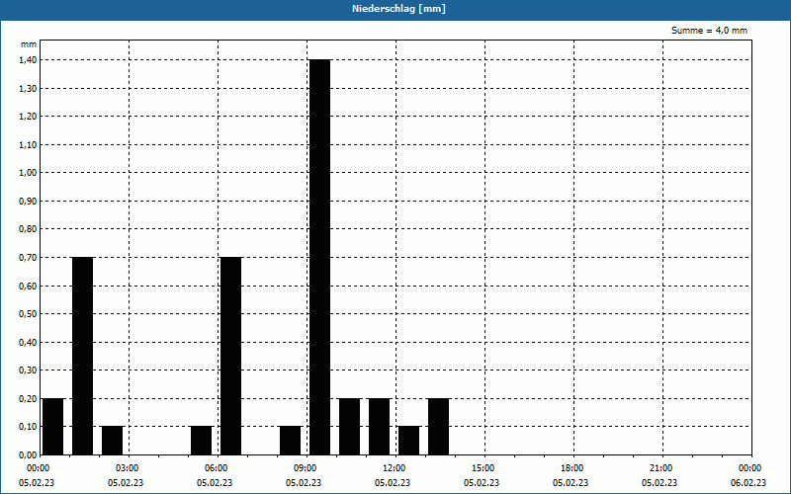Select the 0,20 mm bar starting at 00:00
Viewport: 791px width, 494px height.
53,427
